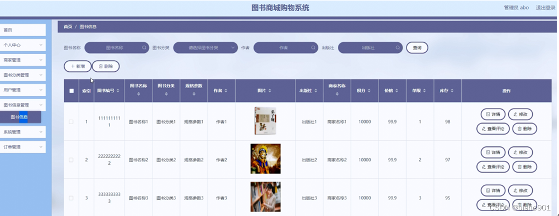This screenshot has width=559, height=216.
Task: Sort by 图书编号 column arrows
Action: tap(118, 91)
